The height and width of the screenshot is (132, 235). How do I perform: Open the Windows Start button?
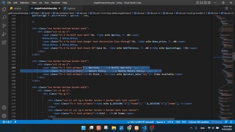coord(83,128)
